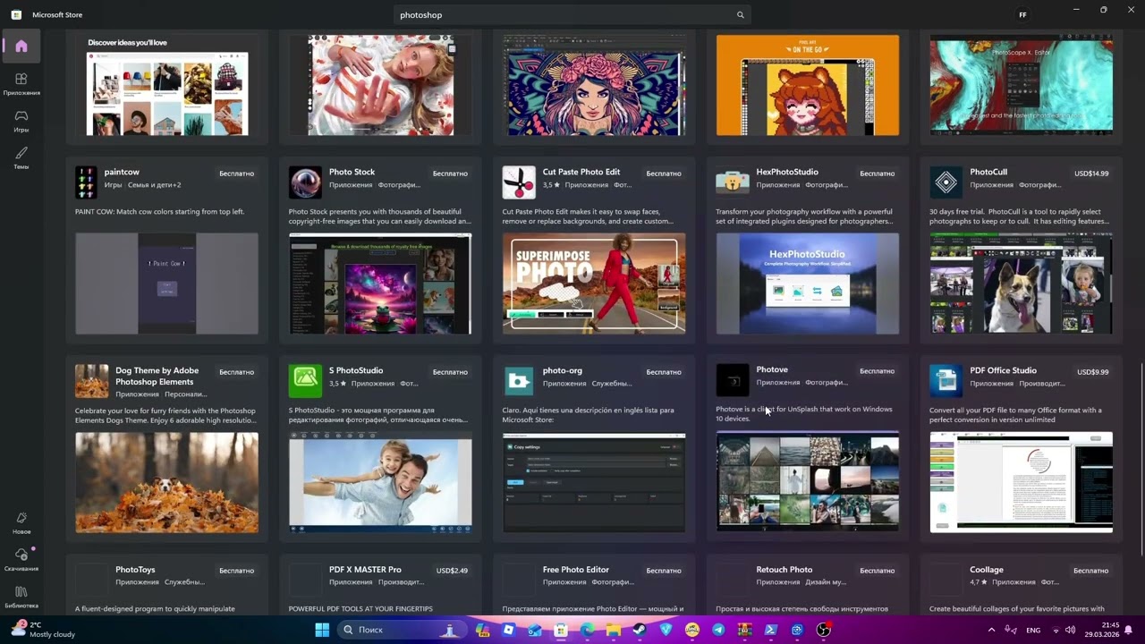
Task: Open the Photove photo grid thumbnail
Action: point(808,481)
